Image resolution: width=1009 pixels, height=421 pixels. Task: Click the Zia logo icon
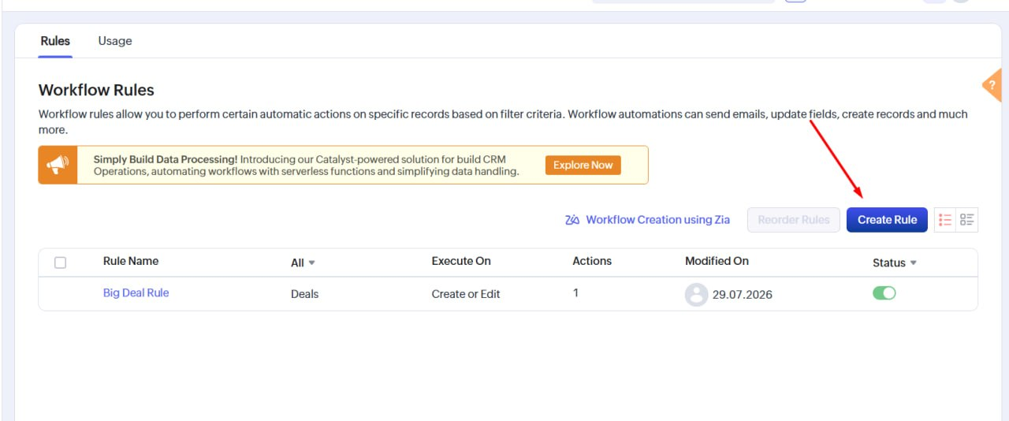click(x=572, y=220)
